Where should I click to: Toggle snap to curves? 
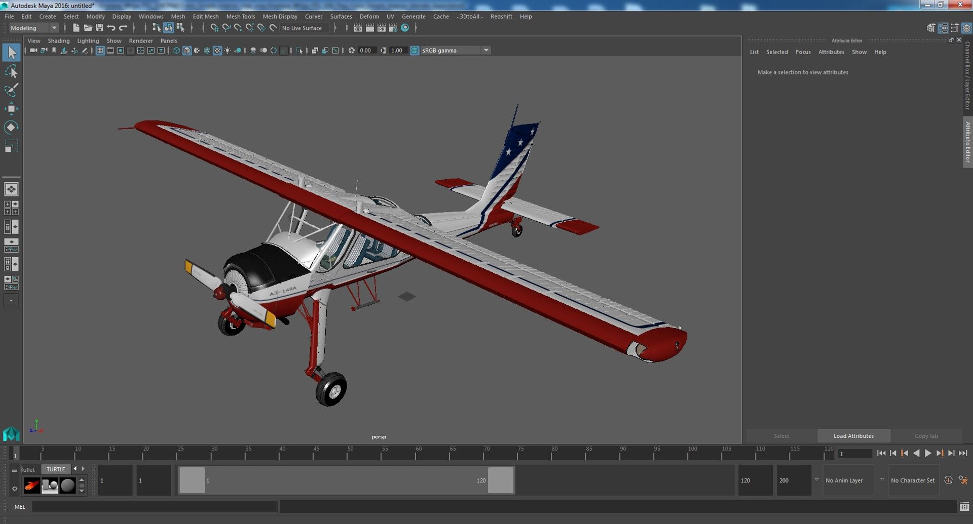(226, 28)
